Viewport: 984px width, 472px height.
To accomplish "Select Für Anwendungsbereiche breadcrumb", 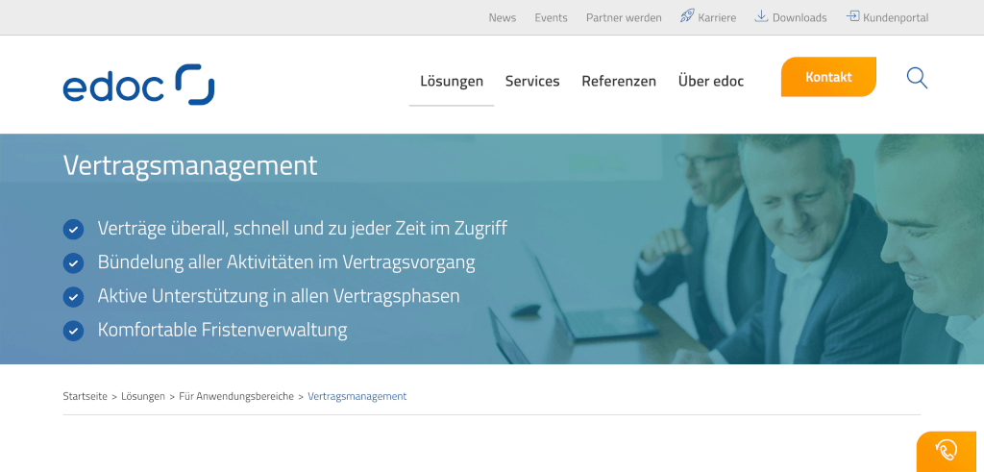I will click(x=236, y=396).
